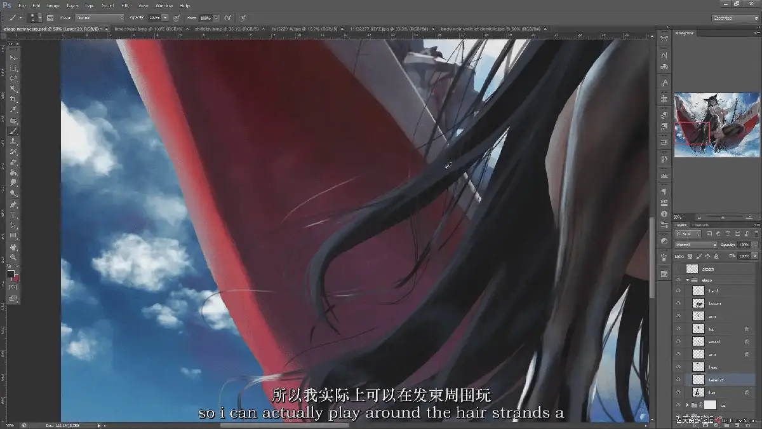Select the Zoom tool
Viewport: 762px width, 429px height.
pos(14,257)
